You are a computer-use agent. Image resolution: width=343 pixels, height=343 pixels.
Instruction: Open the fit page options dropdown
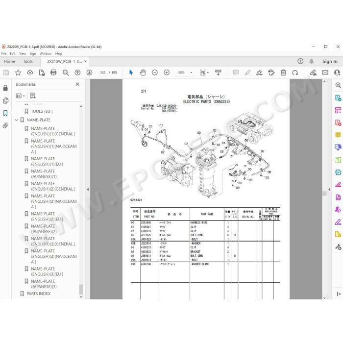204,73
